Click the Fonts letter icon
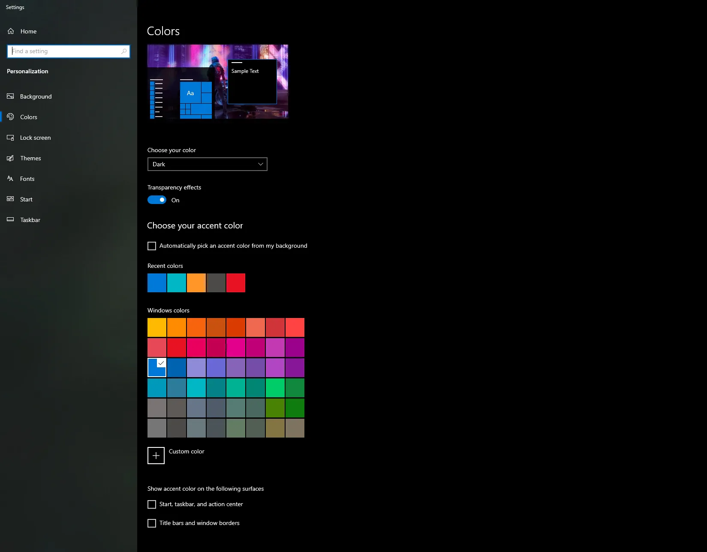 pyautogui.click(x=10, y=179)
